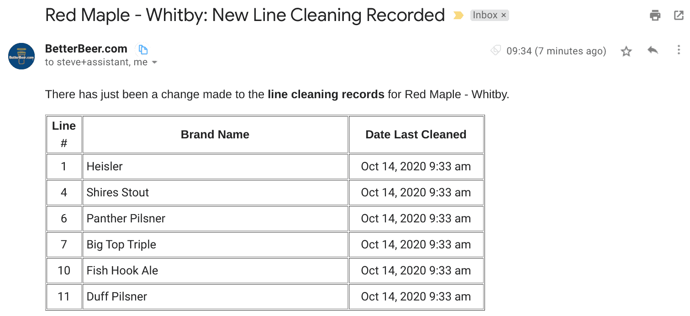Select the Duff Pilsner row cell

pyautogui.click(x=215, y=296)
